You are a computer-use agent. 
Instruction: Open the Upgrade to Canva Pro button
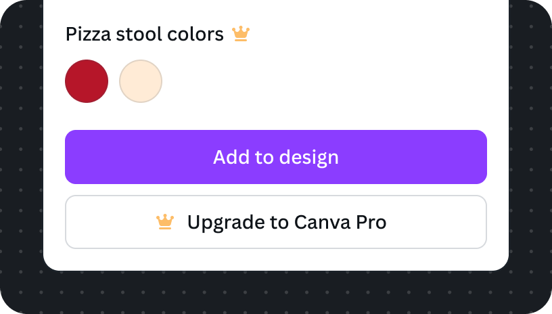pos(276,222)
